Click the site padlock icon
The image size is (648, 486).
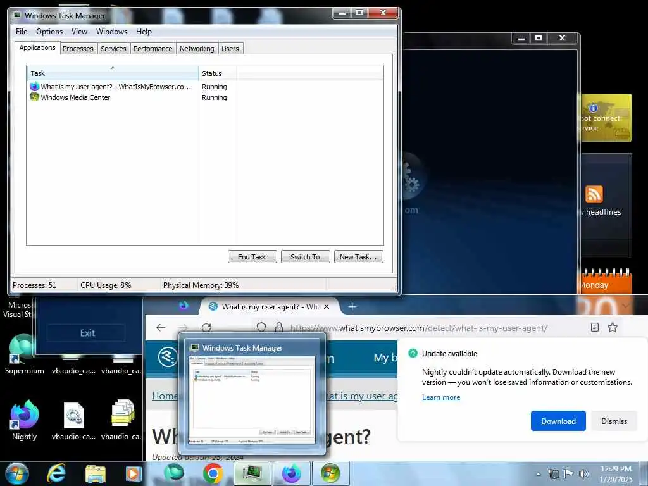279,328
